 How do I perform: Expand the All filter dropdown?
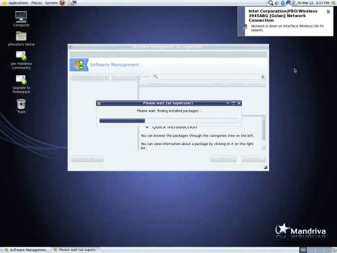click(x=126, y=77)
